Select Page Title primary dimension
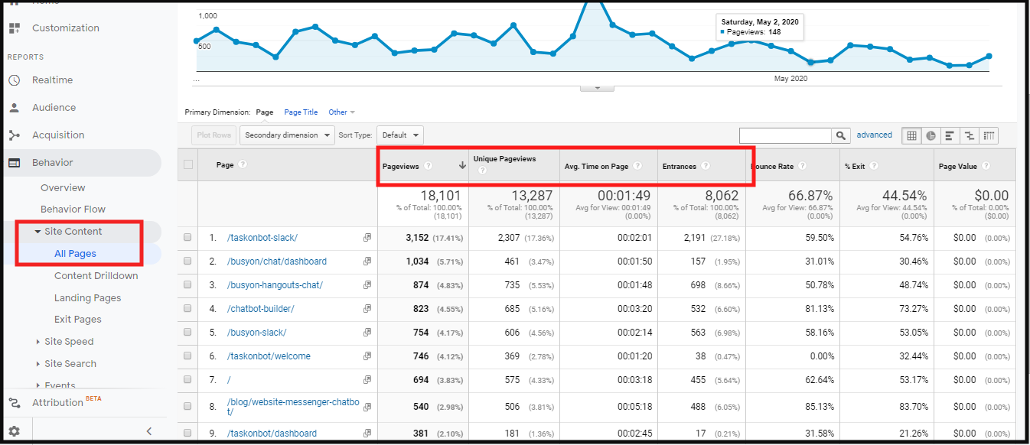Viewport: 1030px width, 445px height. point(301,112)
